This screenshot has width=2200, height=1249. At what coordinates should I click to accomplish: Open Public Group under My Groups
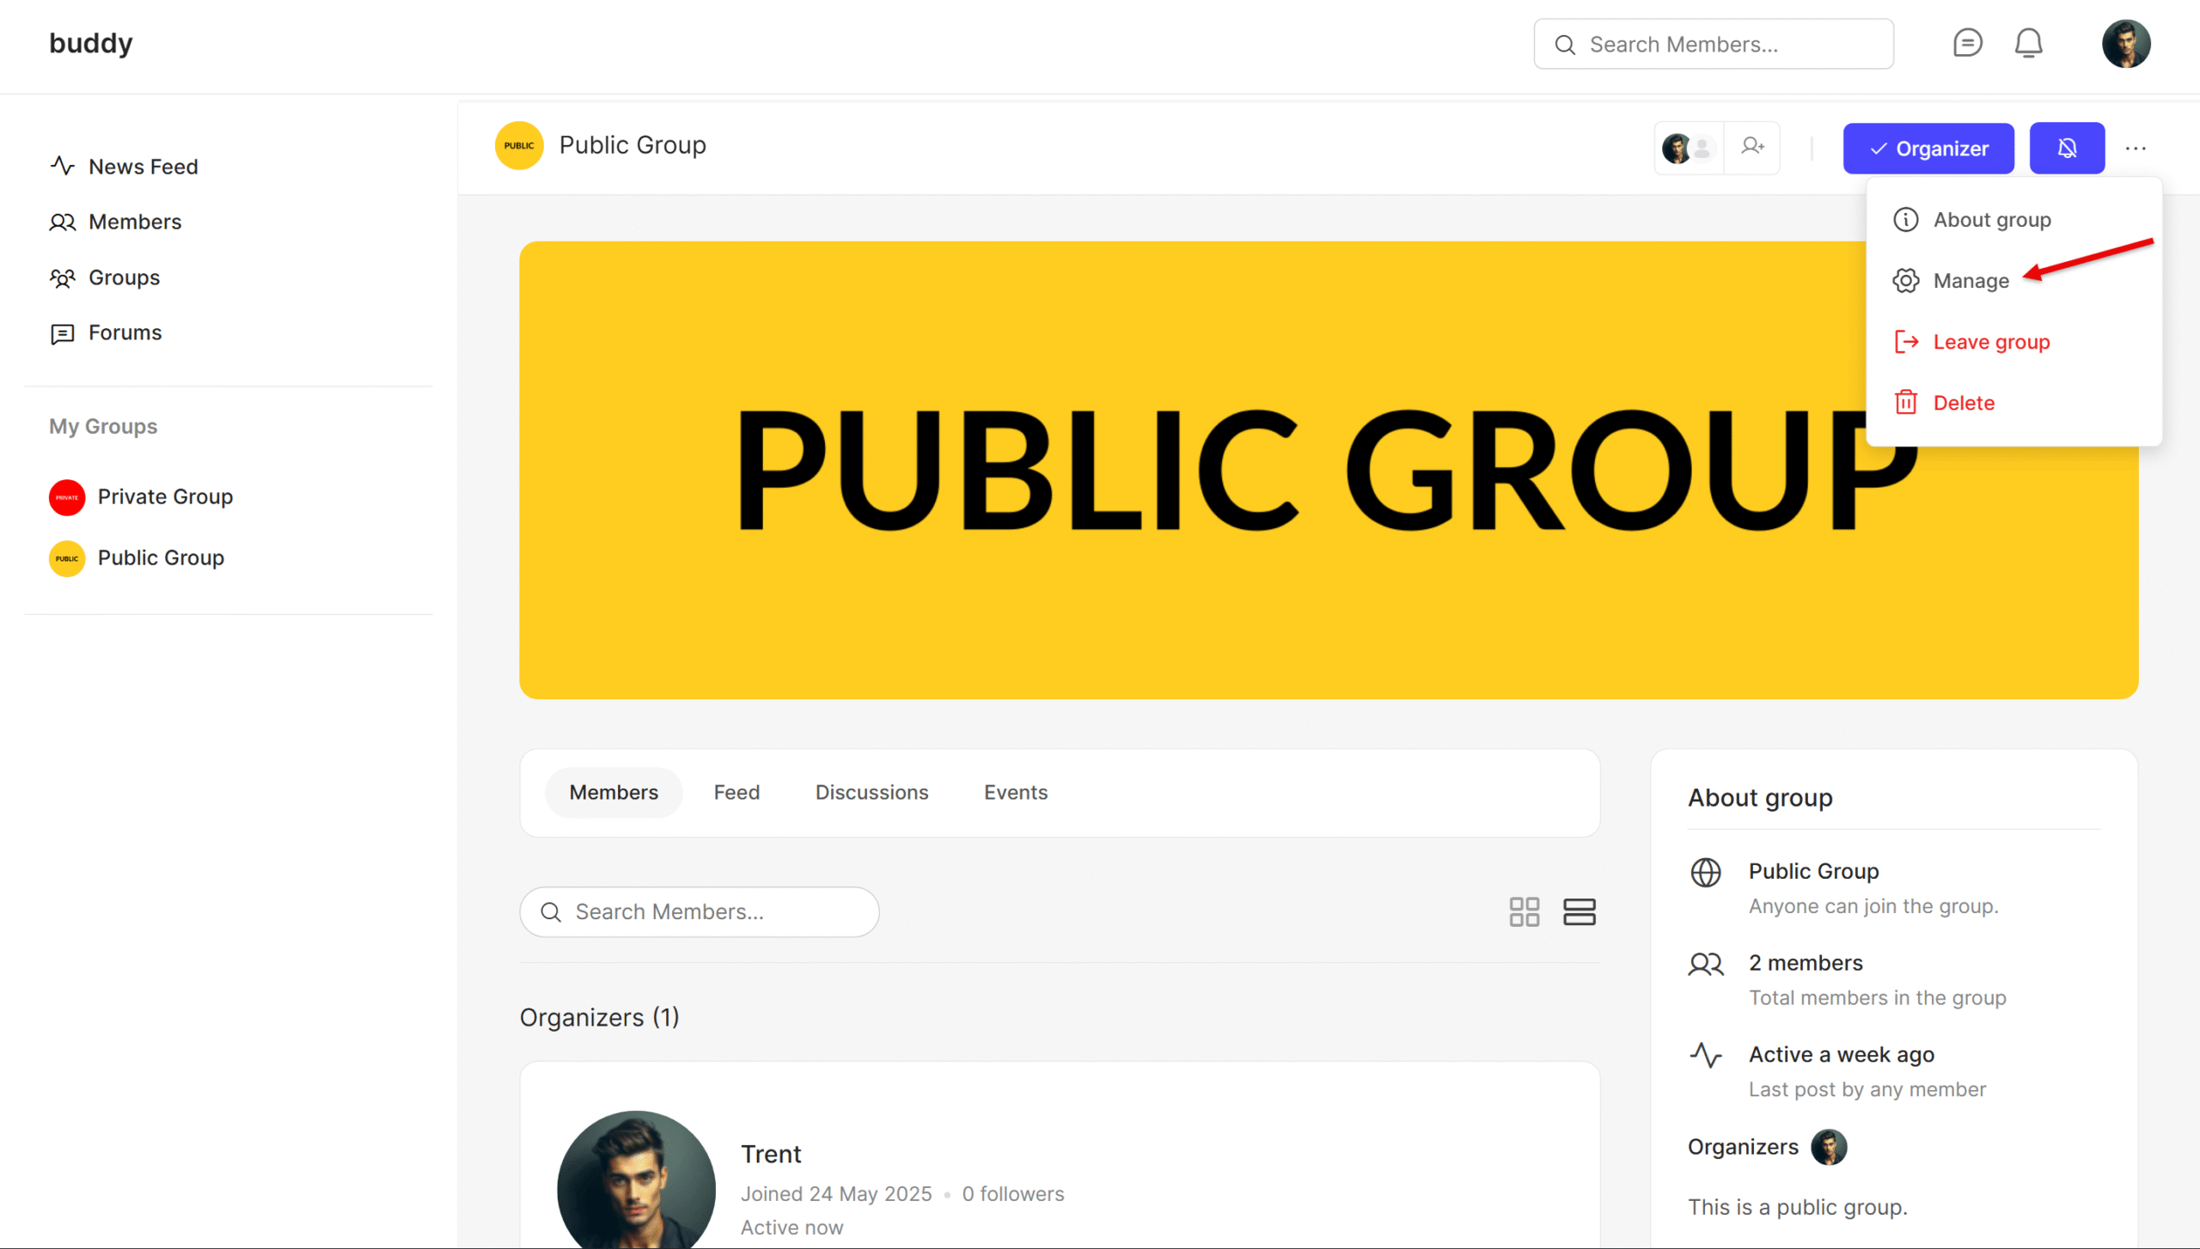point(137,558)
